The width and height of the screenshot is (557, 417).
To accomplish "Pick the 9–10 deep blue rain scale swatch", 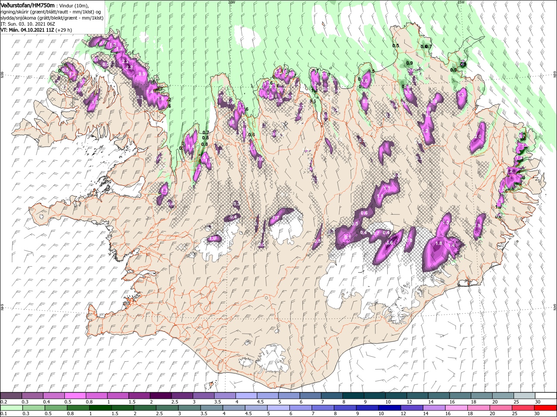I will [x=368, y=407].
